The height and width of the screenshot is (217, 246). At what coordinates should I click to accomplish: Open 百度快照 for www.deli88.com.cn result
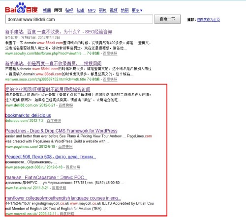point(65,105)
